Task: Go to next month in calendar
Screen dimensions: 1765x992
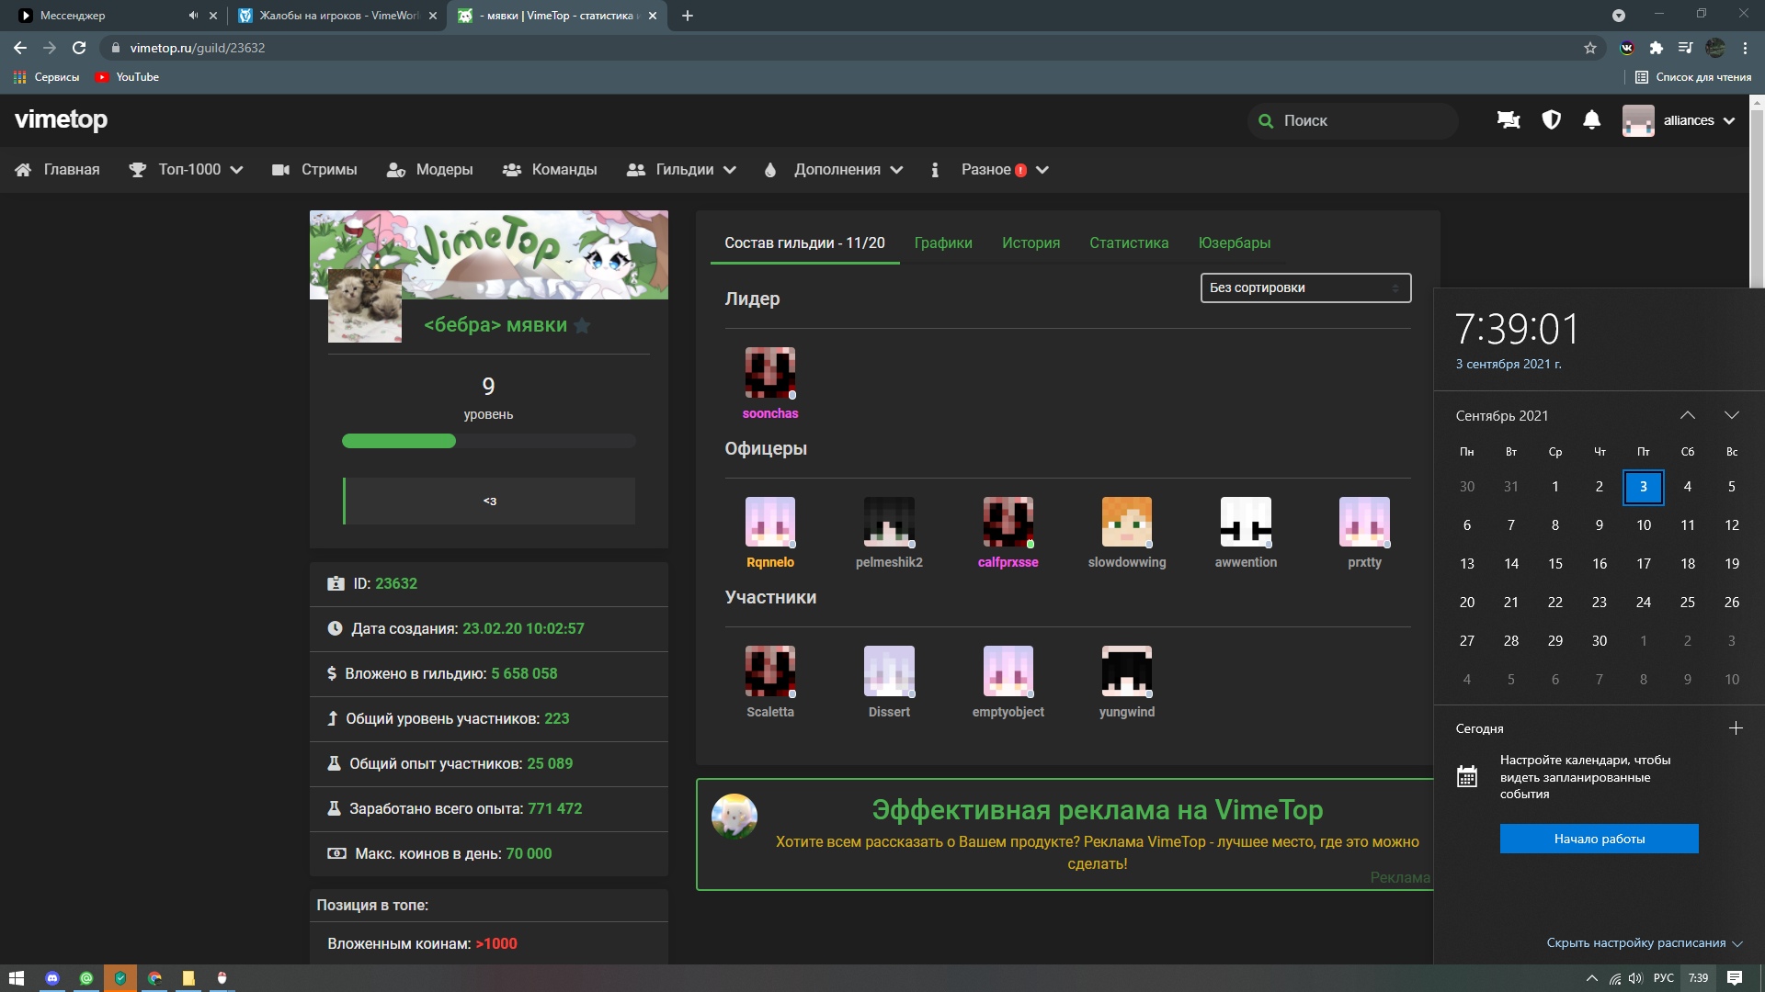Action: 1731,415
